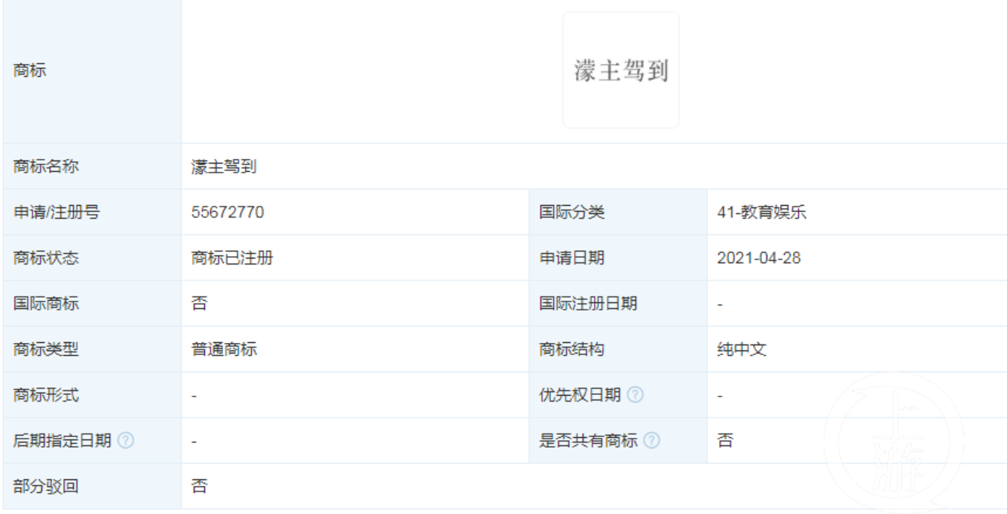This screenshot has height=514, width=1007.
Task: Click the 申请日期 field label
Action: point(571,259)
